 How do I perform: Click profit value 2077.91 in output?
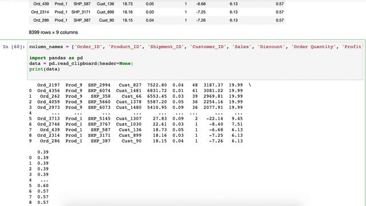point(213,108)
